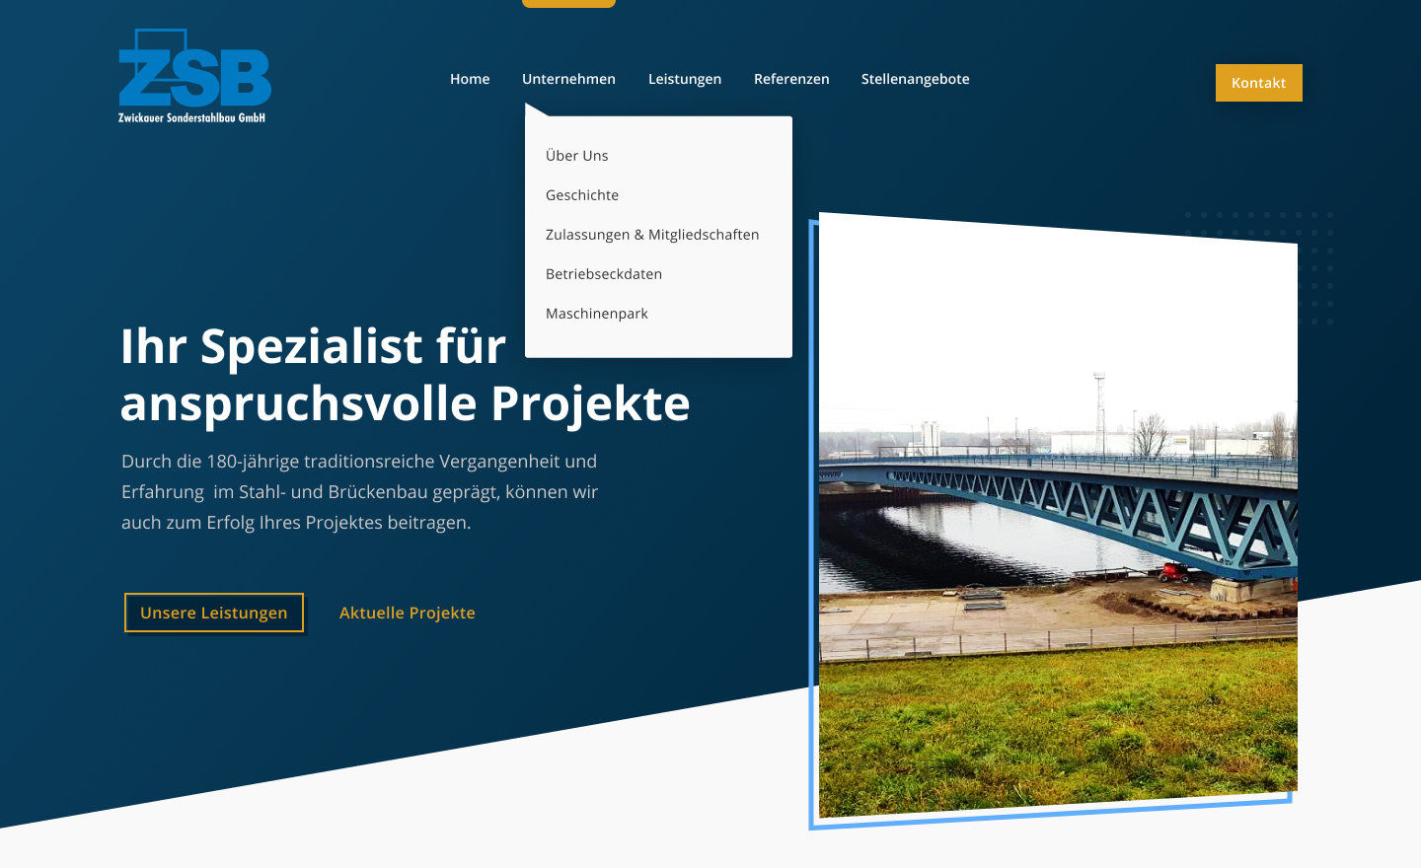Go to Leistungen in the navigation
1421x868 pixels.
pos(685,79)
